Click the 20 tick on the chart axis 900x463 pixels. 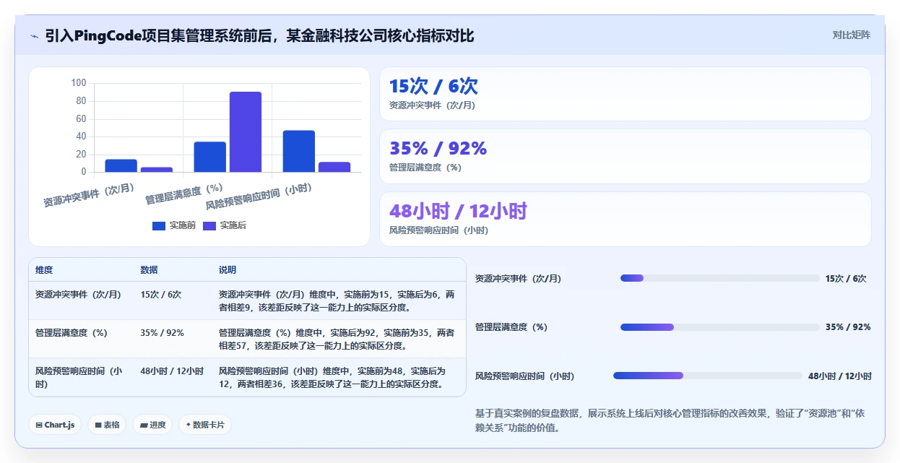(x=81, y=154)
